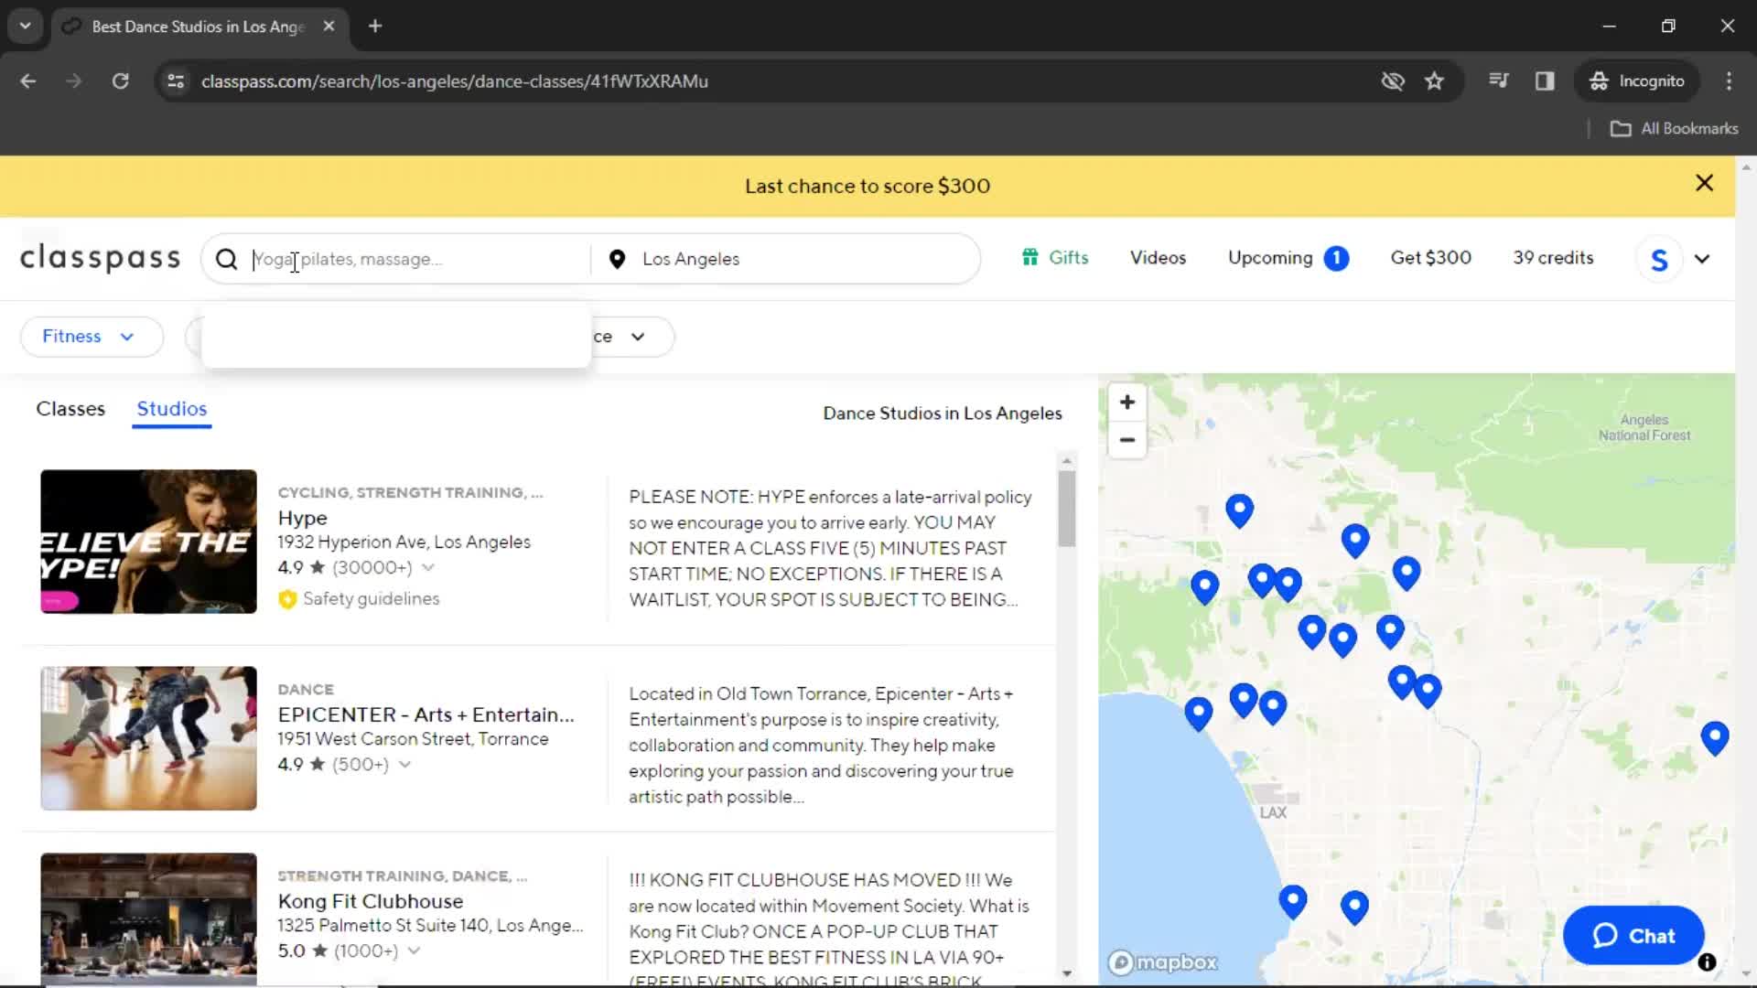Go back with the browser back arrow
Image resolution: width=1757 pixels, height=988 pixels.
(x=28, y=81)
